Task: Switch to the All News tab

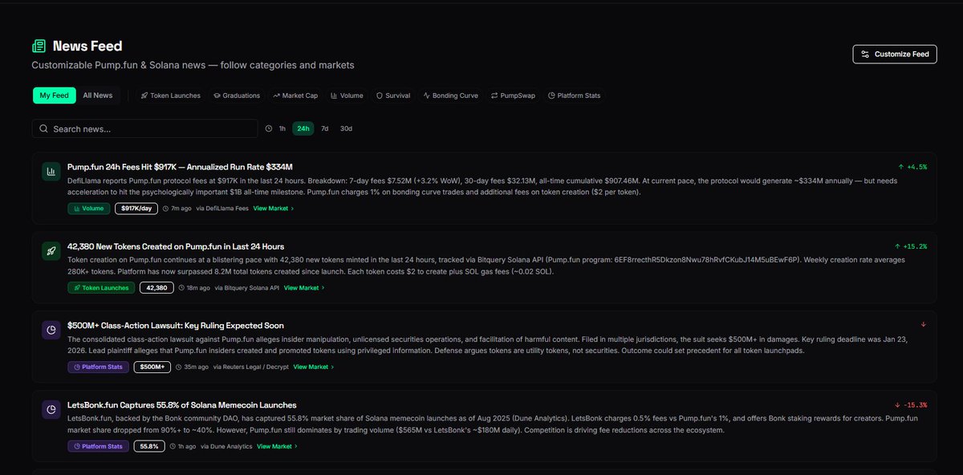Action: 98,95
